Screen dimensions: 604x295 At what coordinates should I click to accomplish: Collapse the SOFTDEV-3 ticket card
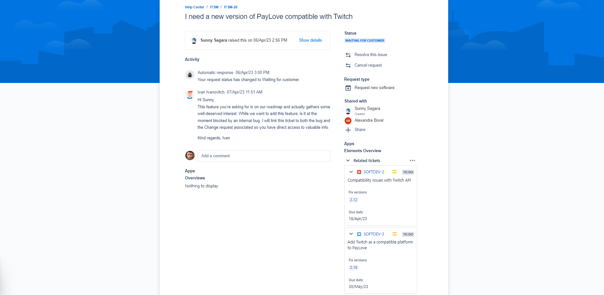(351, 234)
